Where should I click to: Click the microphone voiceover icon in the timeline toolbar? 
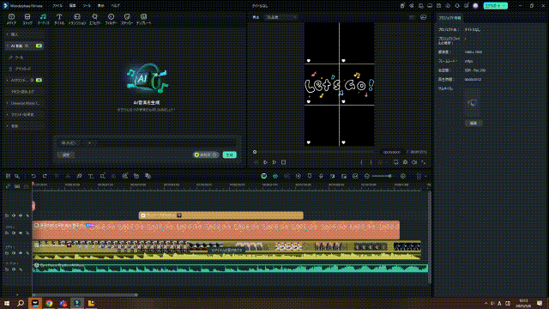pos(321,176)
